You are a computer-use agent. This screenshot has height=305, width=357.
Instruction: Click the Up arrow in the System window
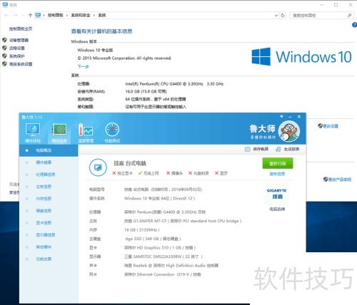tap(30, 15)
